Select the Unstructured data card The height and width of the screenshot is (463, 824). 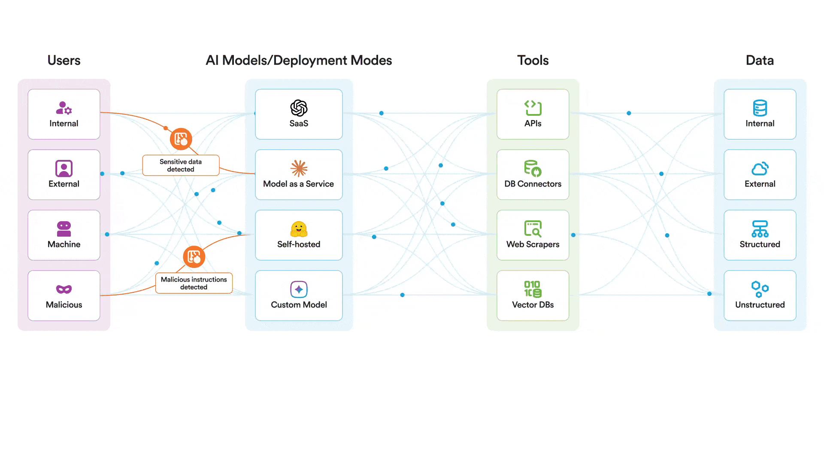click(760, 295)
